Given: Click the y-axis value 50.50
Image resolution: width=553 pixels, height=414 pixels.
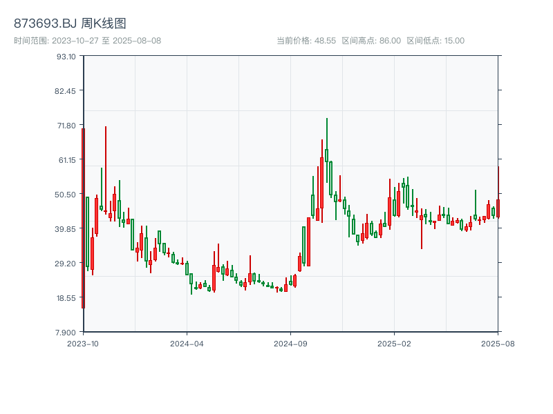Looking at the screenshot, I should point(65,195).
